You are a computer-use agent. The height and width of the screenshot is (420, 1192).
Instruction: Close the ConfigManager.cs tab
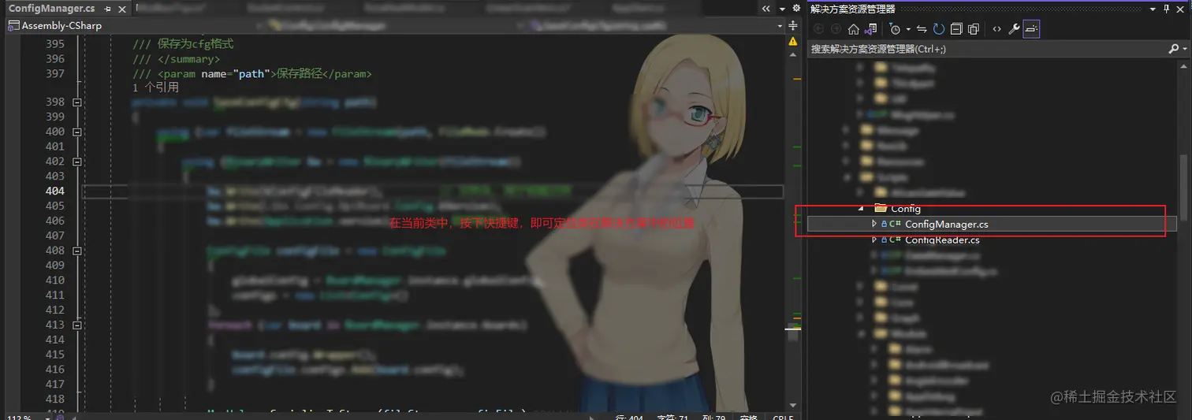tap(121, 9)
